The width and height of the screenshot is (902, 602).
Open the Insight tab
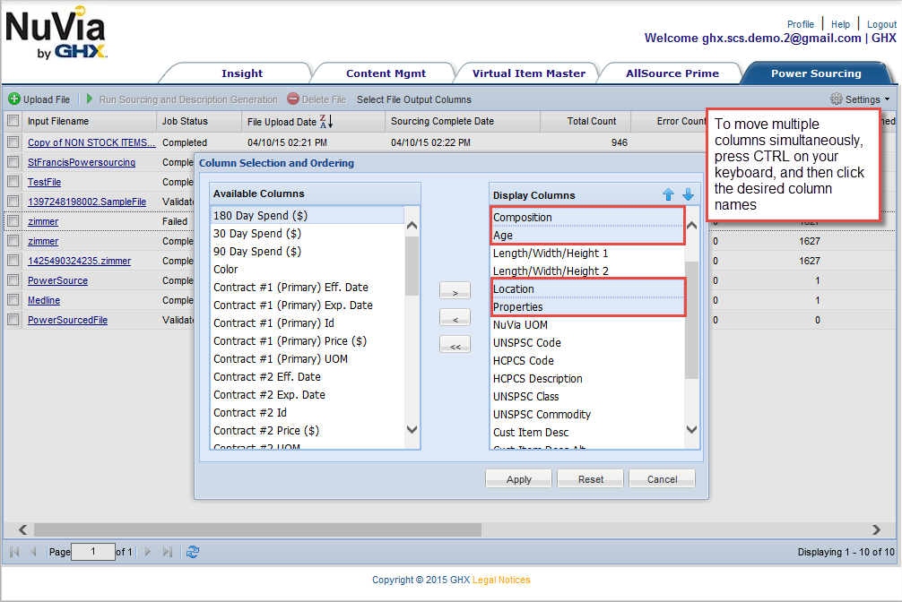(x=241, y=73)
